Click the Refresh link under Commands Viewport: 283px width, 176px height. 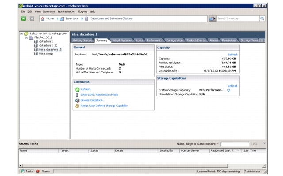coord(85,89)
